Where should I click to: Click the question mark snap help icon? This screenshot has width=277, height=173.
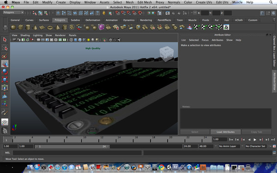click(97, 13)
